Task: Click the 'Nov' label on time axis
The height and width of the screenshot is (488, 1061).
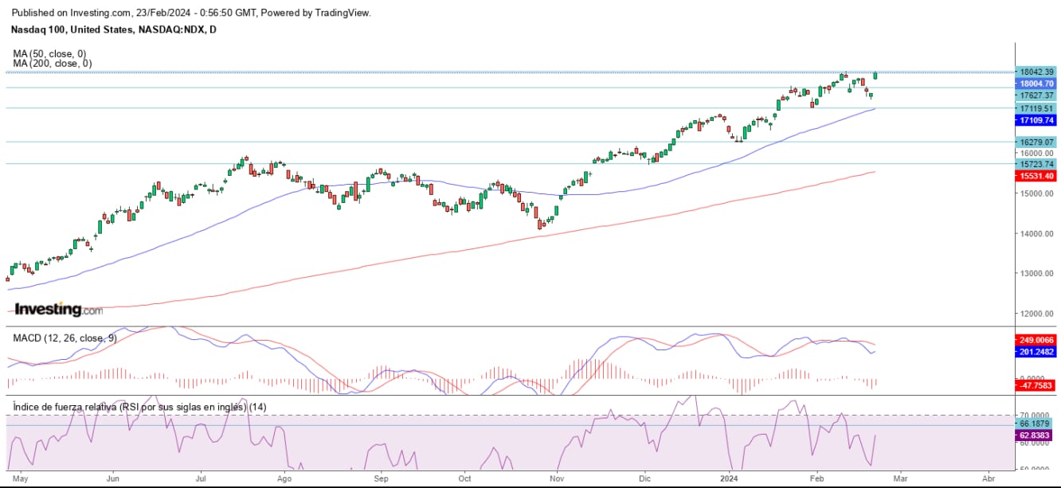Action: point(557,480)
